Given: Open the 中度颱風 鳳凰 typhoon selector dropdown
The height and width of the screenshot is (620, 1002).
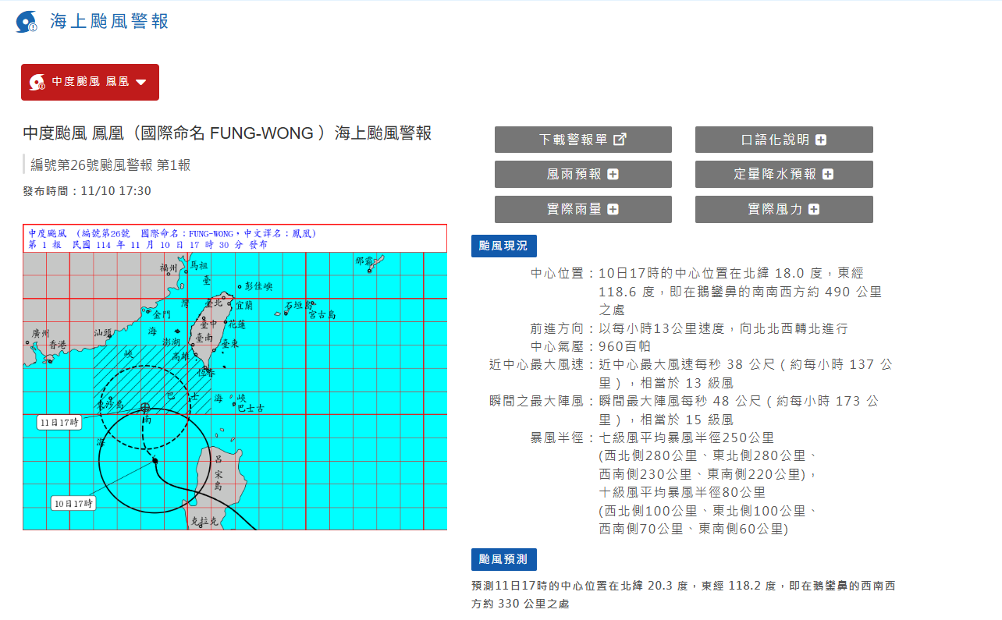Looking at the screenshot, I should (x=90, y=82).
